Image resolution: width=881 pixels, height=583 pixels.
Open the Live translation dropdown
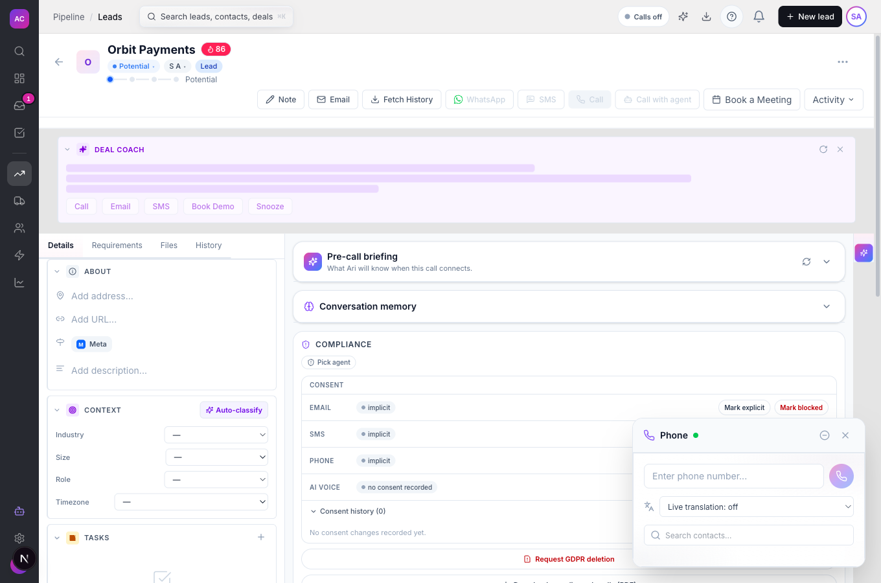click(x=757, y=507)
